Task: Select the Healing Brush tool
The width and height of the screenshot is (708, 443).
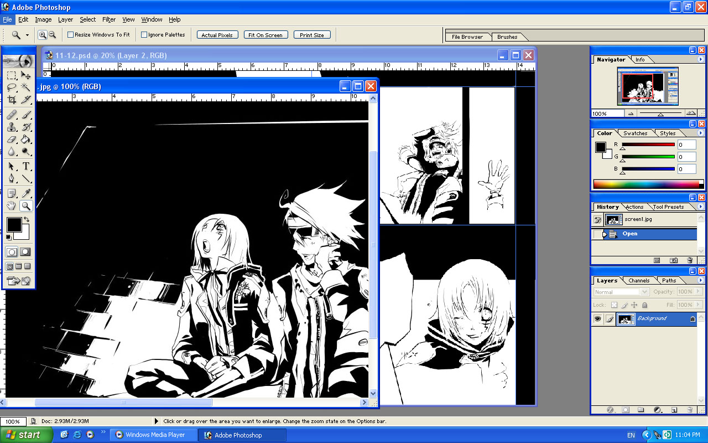Action: tap(12, 115)
